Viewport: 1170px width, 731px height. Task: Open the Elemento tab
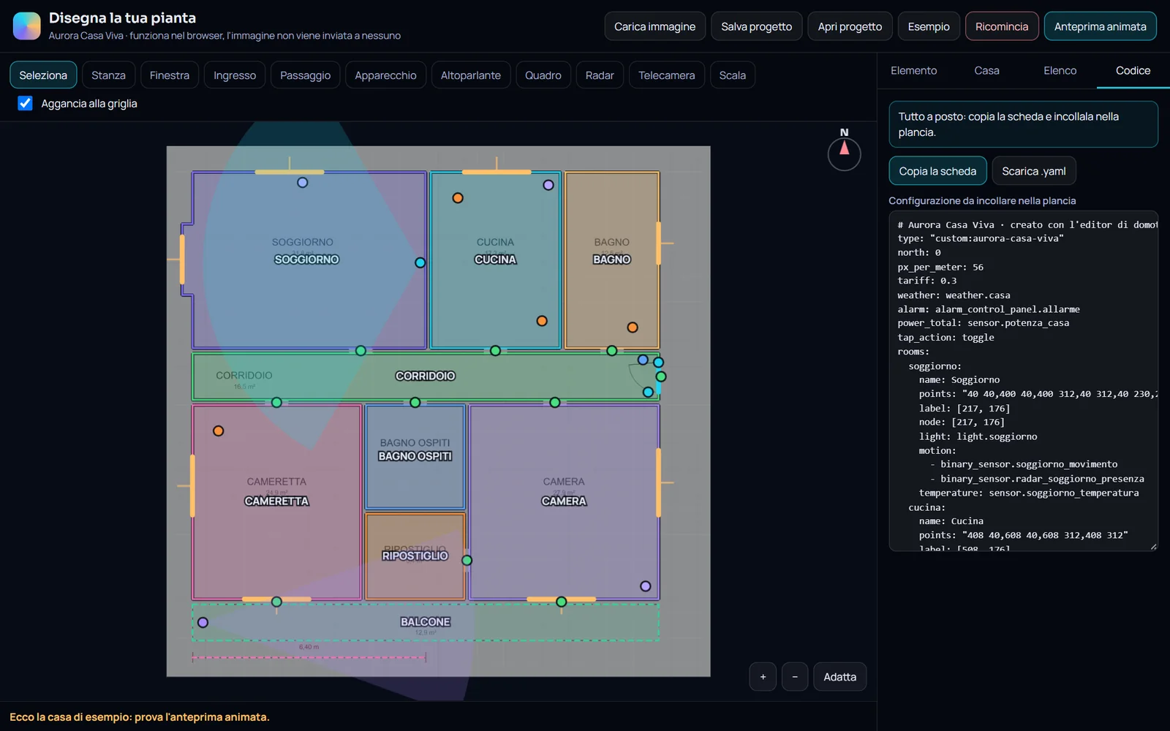[914, 71]
